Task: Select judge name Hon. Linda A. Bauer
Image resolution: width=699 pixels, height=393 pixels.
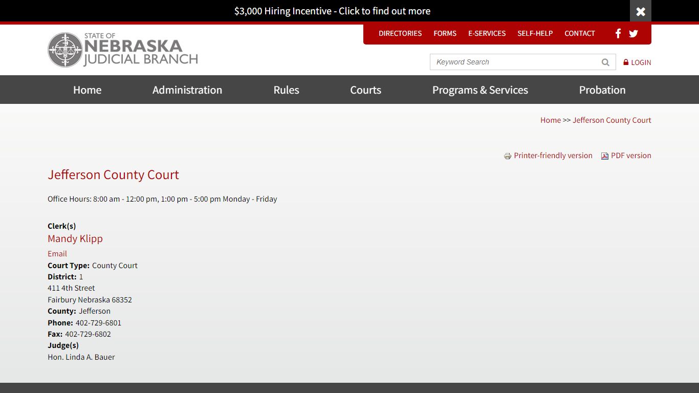Action: coord(81,357)
